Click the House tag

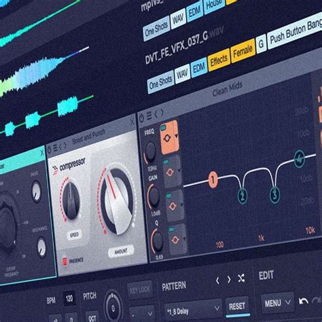point(214,5)
